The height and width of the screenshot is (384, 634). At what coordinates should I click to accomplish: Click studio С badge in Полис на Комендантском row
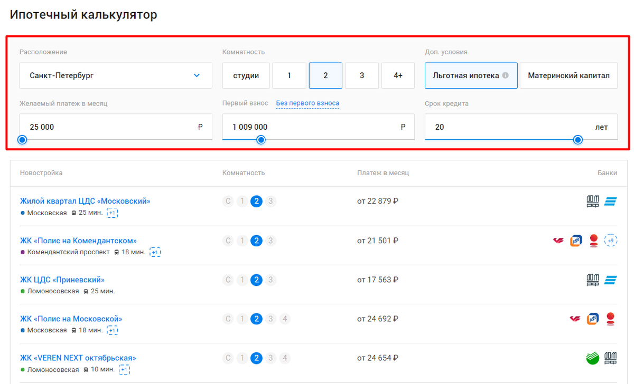click(228, 241)
